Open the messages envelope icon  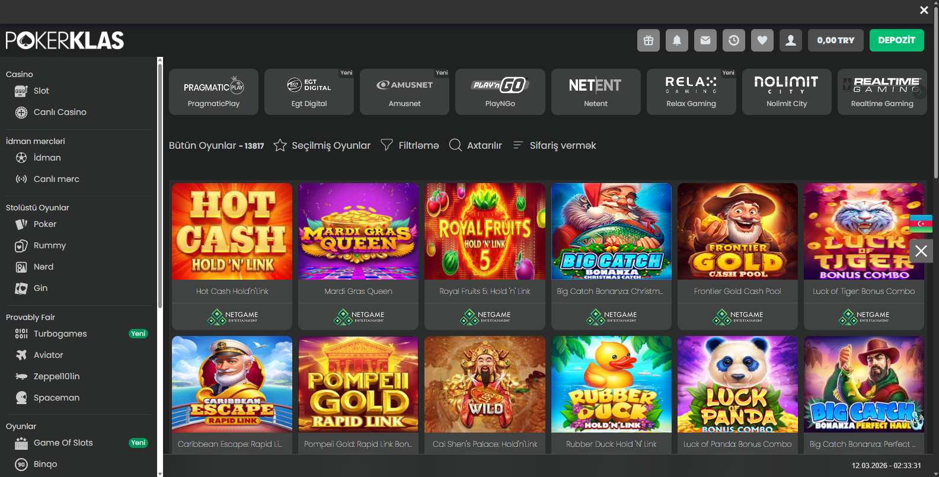(x=705, y=40)
